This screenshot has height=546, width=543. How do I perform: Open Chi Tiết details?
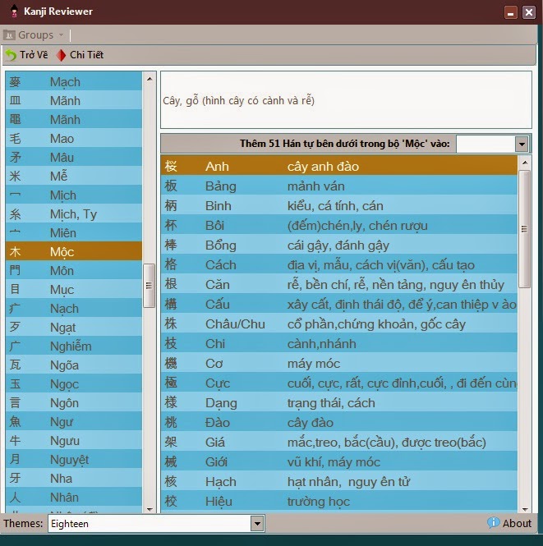(81, 55)
